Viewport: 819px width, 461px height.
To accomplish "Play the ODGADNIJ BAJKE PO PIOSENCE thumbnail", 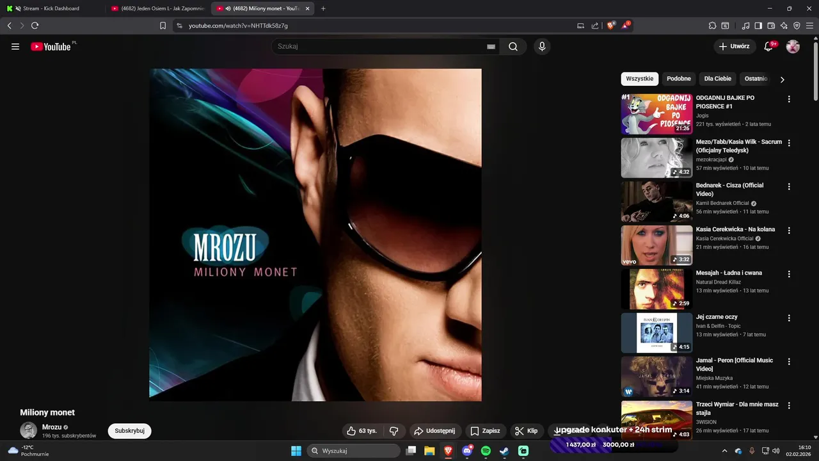I will pyautogui.click(x=656, y=114).
